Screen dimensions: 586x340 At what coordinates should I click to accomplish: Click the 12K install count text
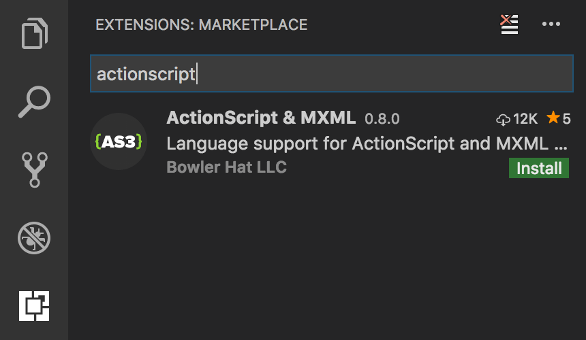tap(525, 119)
